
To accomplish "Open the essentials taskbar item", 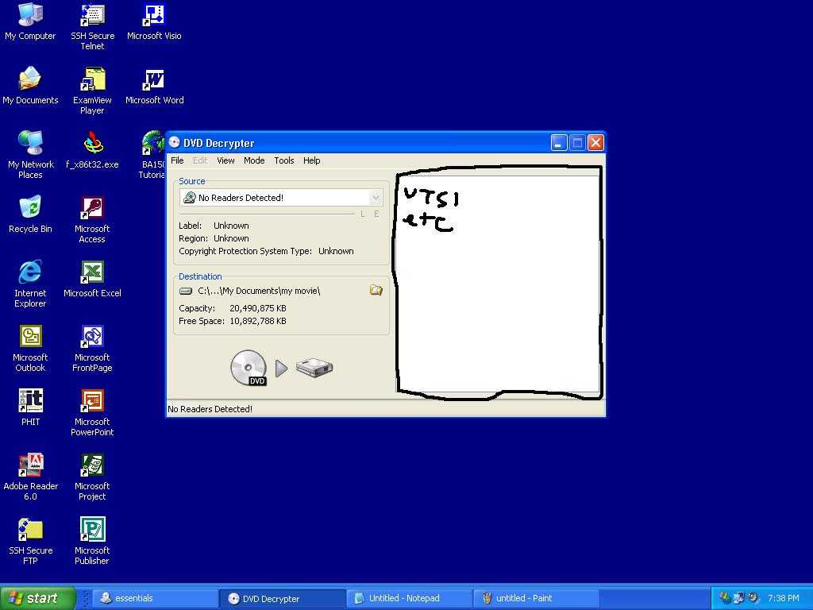I will click(155, 598).
